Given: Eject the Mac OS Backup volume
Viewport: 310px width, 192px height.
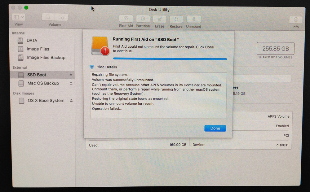Looking at the screenshot, I should click(x=71, y=83).
